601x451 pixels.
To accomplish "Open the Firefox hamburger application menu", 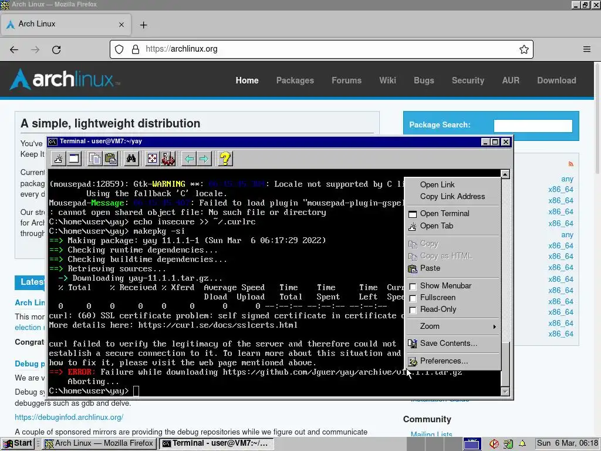I will click(x=587, y=49).
